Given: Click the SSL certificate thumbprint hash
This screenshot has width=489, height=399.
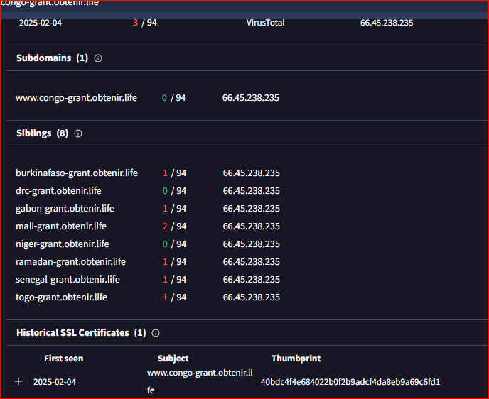Looking at the screenshot, I should 350,382.
